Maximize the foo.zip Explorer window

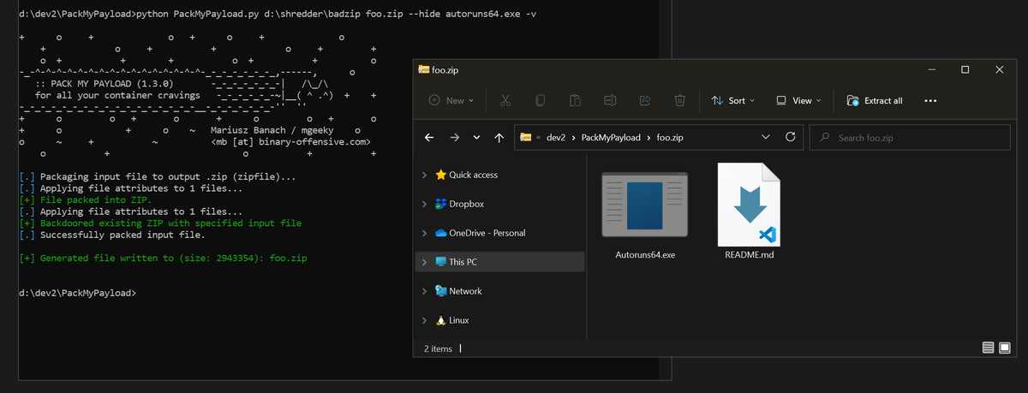(965, 69)
